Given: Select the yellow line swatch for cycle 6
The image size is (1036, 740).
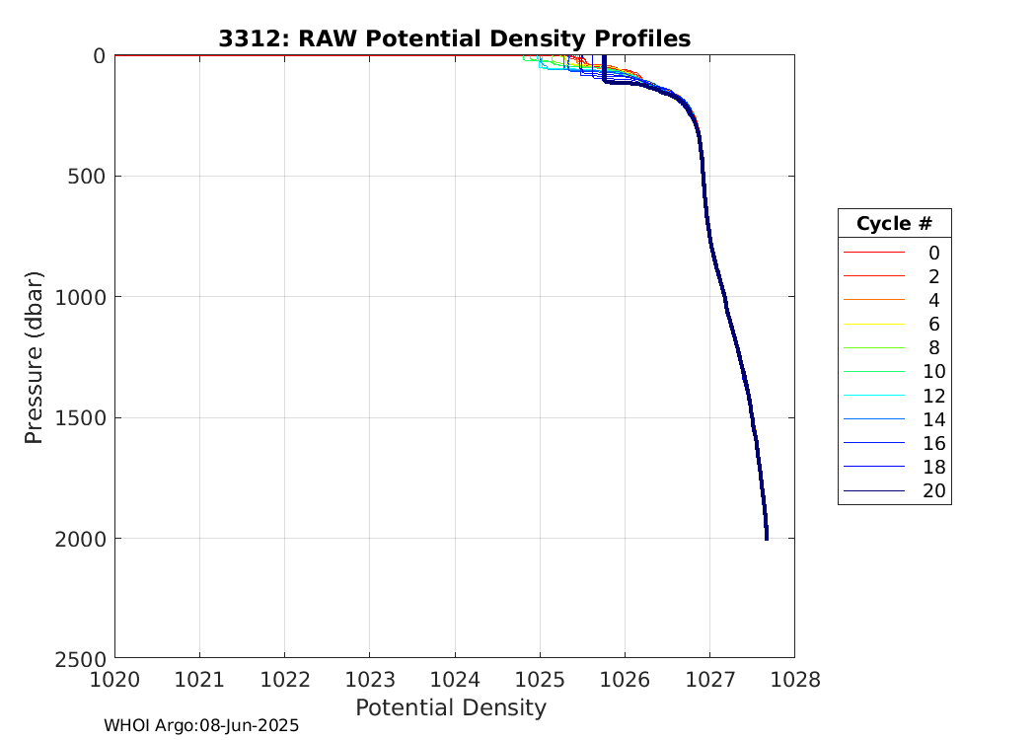Looking at the screenshot, I should pyautogui.click(x=873, y=324).
